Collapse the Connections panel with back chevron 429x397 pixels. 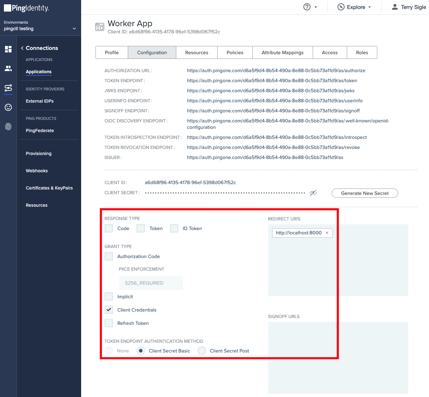[x=22, y=48]
